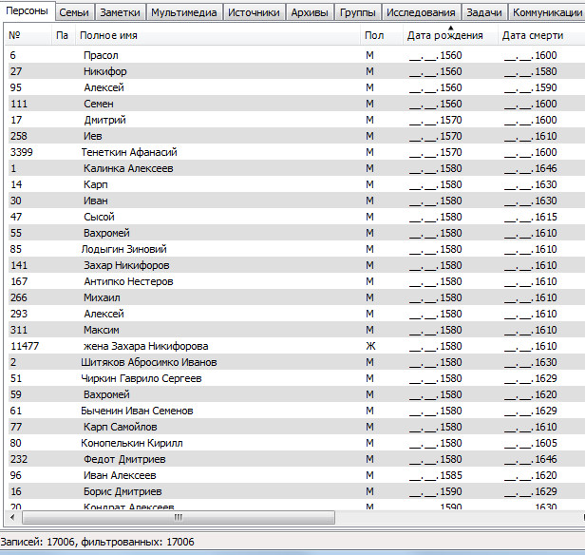Select the Антипко Нестеров row
The image size is (585, 555).
click(294, 282)
